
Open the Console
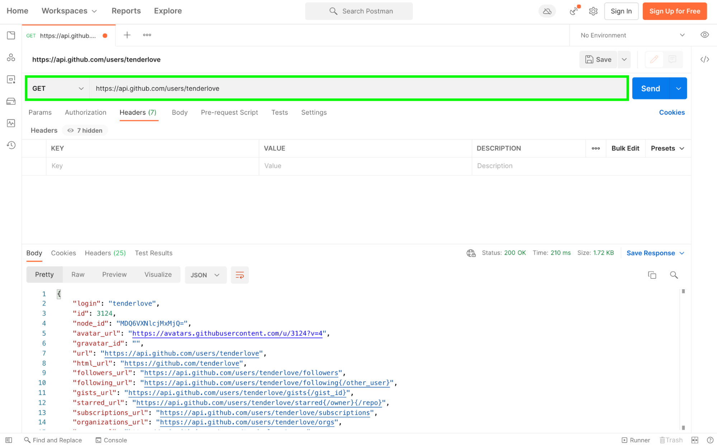111,440
